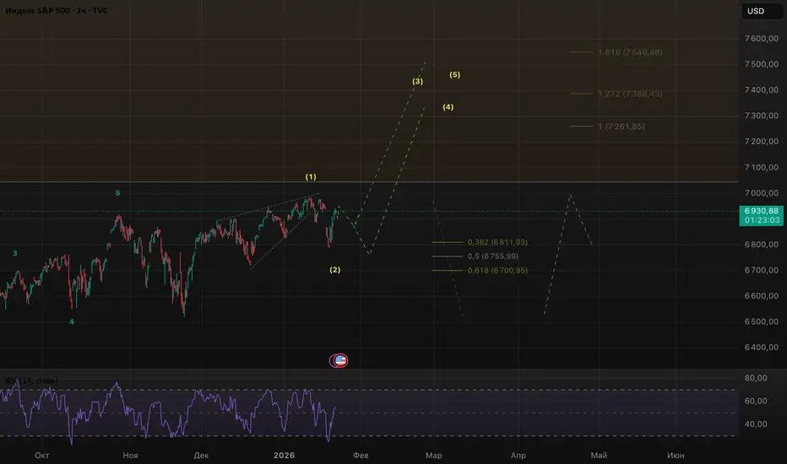Select the yellow wave label (5)
787x464 pixels.
455,75
